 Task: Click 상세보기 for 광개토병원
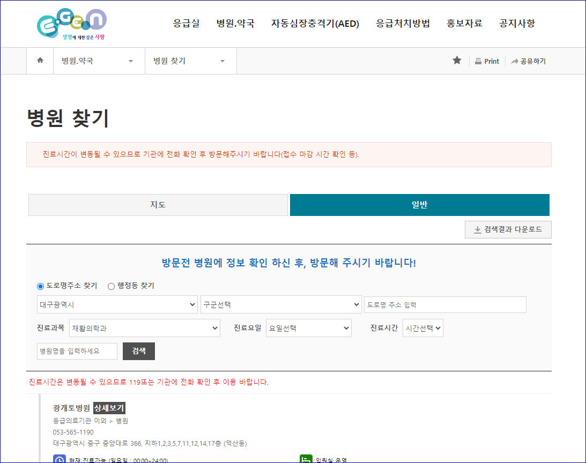[109, 408]
